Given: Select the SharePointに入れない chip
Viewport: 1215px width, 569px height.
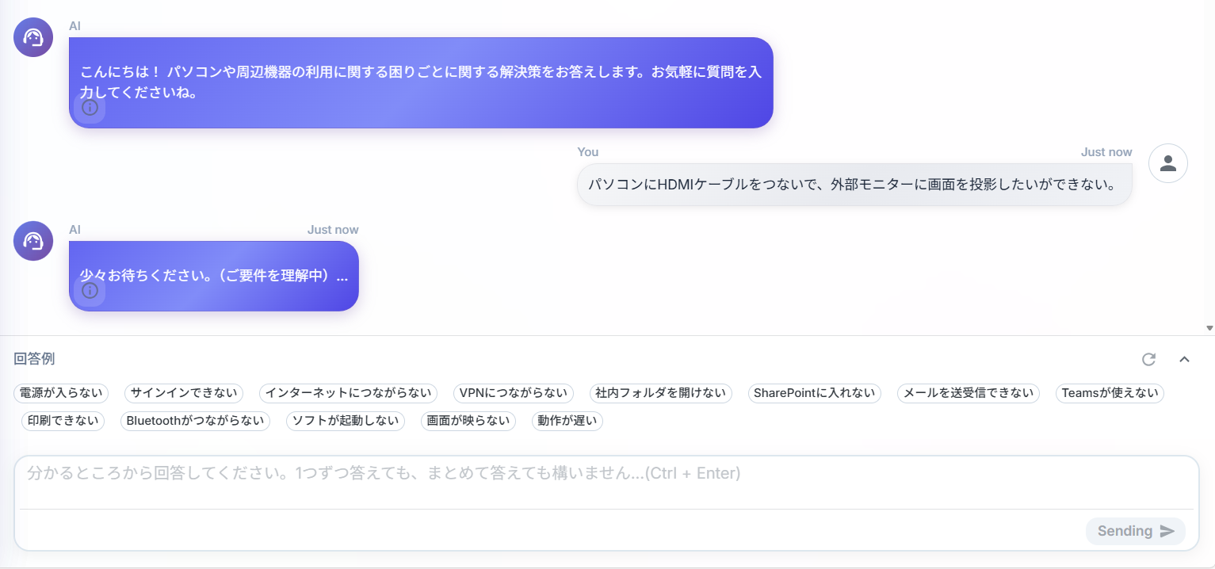Looking at the screenshot, I should click(814, 393).
